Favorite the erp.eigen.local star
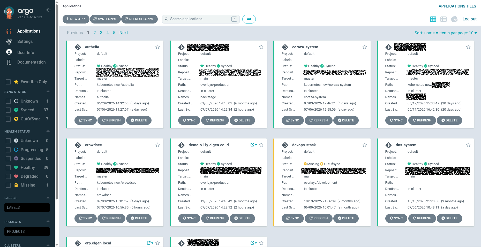The image size is (481, 247). coord(157,243)
